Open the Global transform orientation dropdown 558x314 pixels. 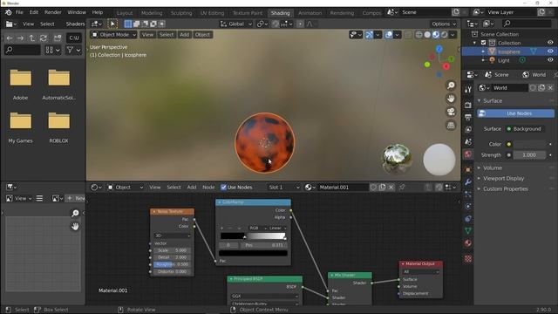pyautogui.click(x=236, y=24)
